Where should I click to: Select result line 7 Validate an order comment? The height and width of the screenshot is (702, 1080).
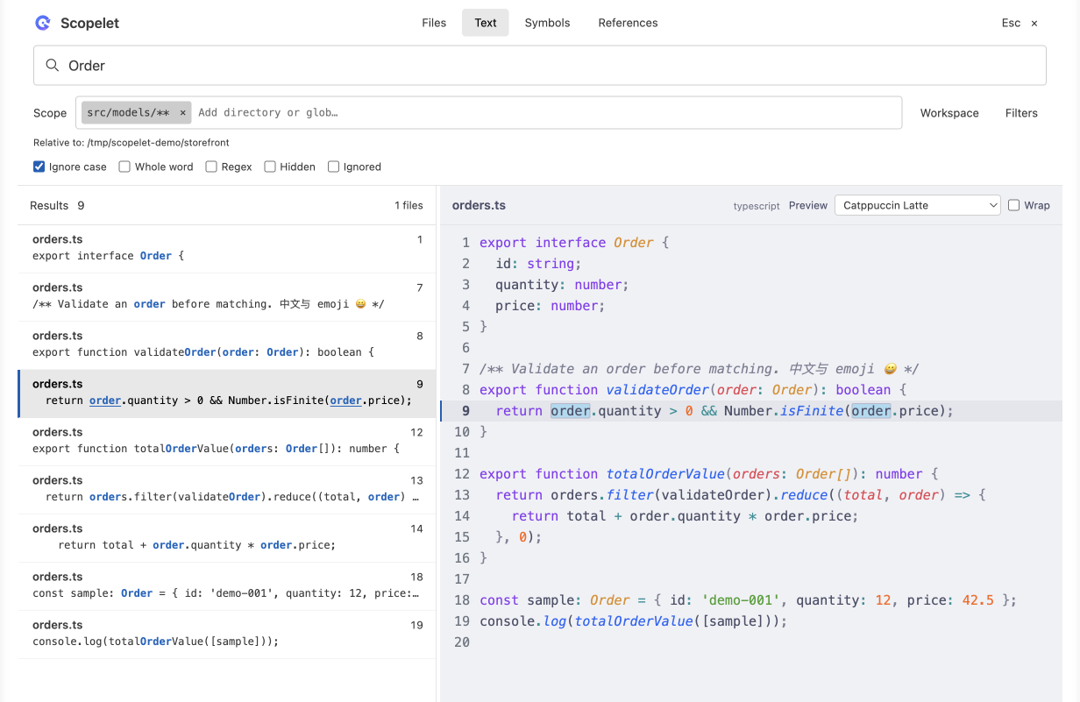(x=227, y=296)
